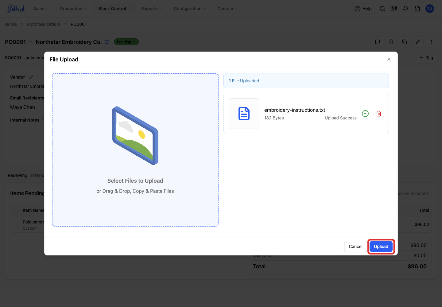Open the search icon in header

(382, 9)
